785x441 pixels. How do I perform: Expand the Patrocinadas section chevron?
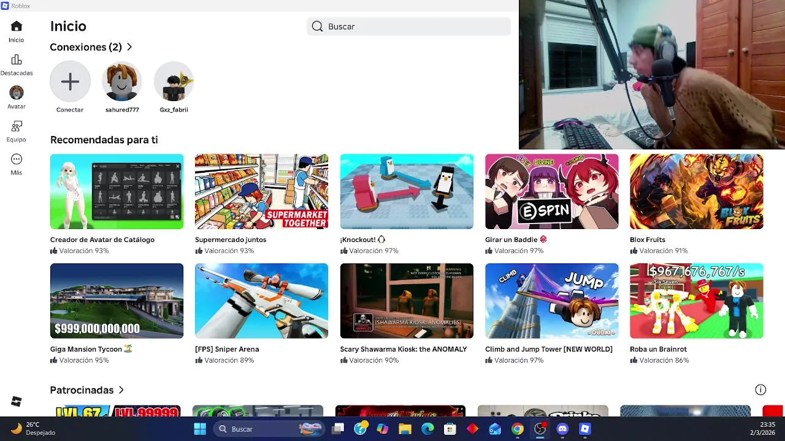tap(121, 390)
